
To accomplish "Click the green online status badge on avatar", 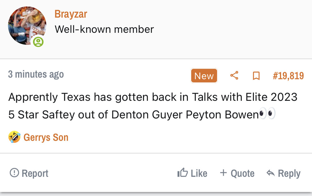I will 38,42.
